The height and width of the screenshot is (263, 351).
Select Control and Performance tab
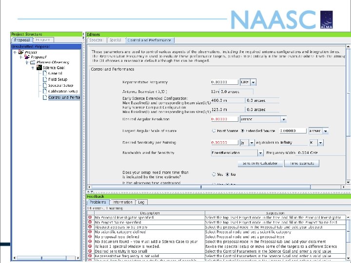coord(149,40)
